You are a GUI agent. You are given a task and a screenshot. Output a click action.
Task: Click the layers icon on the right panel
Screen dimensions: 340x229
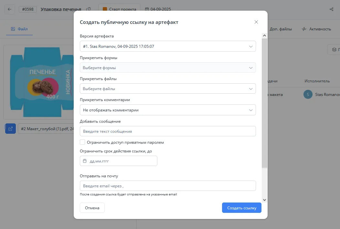pos(334,49)
